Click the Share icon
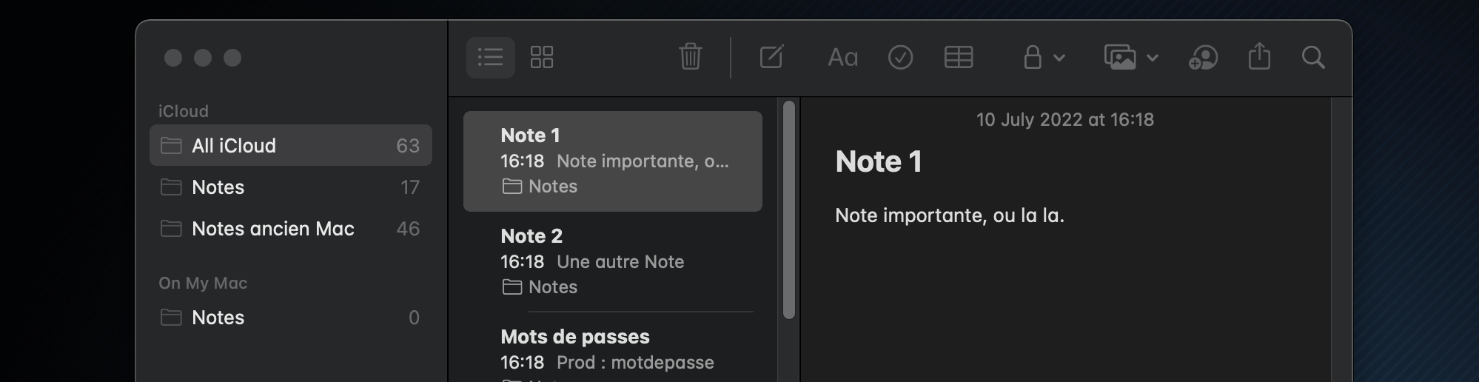The width and height of the screenshot is (1479, 382). pos(1259,57)
